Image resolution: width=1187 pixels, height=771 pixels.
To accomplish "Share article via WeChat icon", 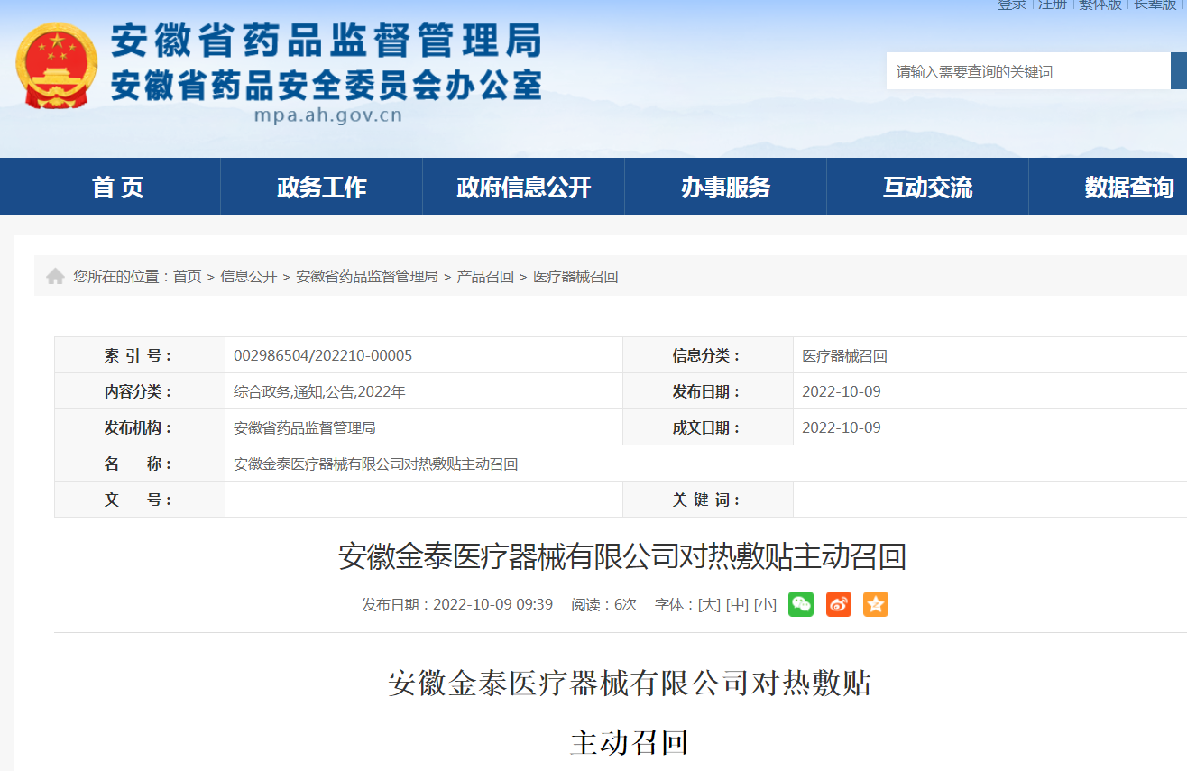I will [800, 604].
